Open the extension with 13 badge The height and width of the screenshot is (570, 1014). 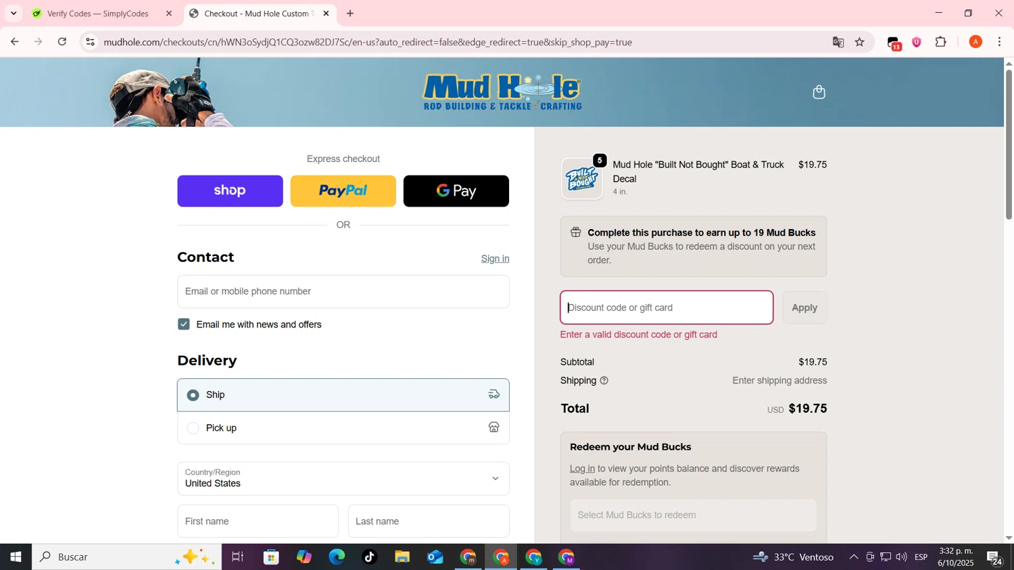894,43
